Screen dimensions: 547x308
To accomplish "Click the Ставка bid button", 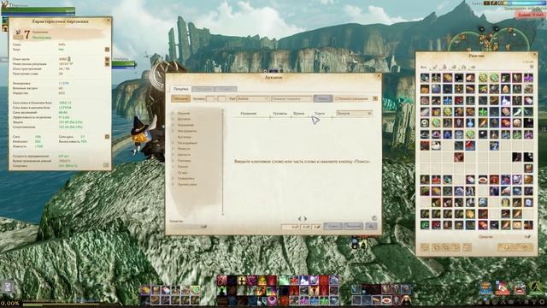I will point(332,226).
